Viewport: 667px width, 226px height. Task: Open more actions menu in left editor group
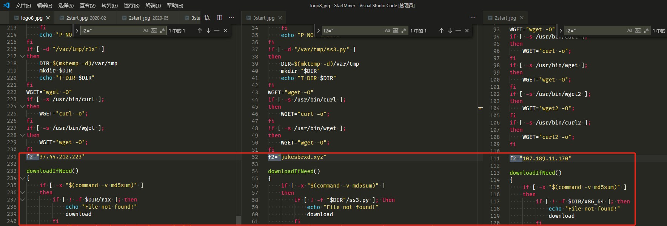[x=231, y=18]
